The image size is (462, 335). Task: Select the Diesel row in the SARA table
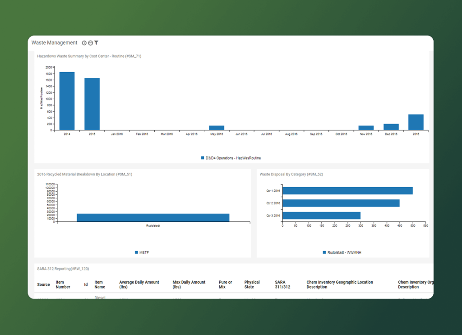pyautogui.click(x=100, y=297)
